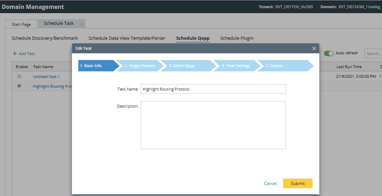382x196 pixels.
Task: Close the Edit Task dialog
Action: coord(314,48)
